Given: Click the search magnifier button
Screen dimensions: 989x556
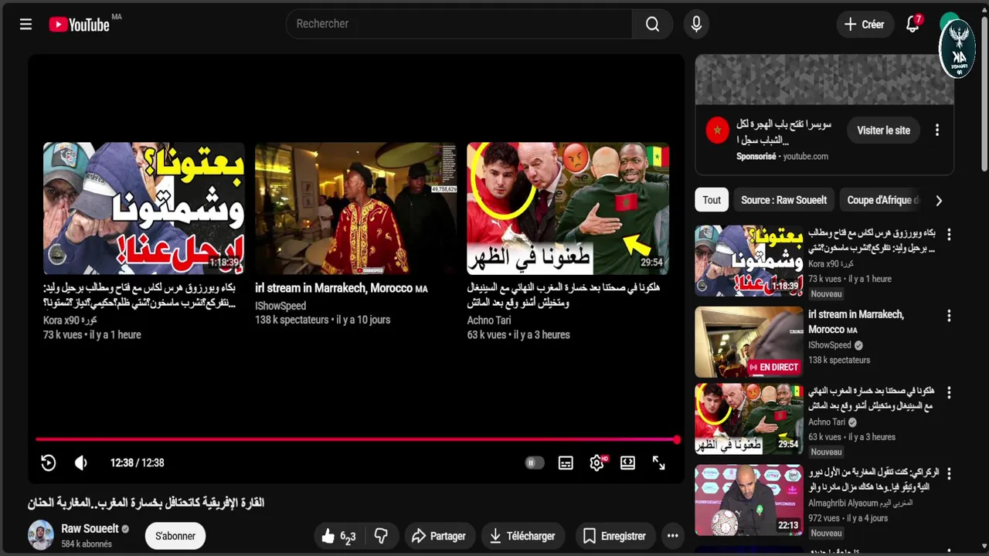Looking at the screenshot, I should pos(653,24).
